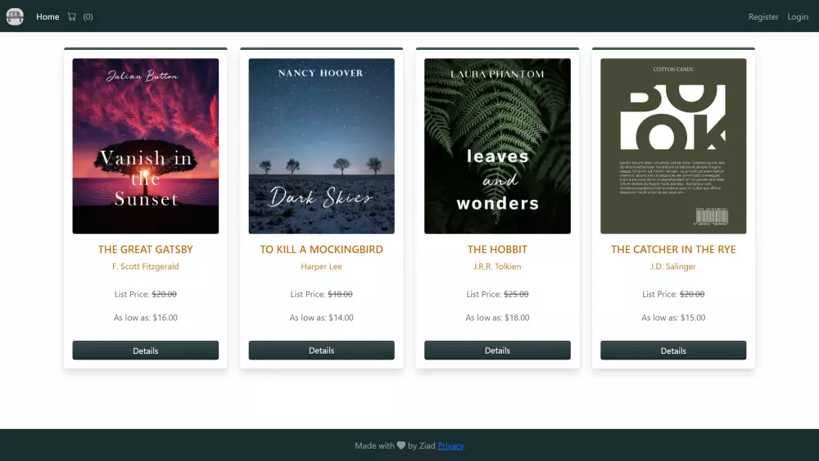
Task: Click the As low as: $16.00 text
Action: [x=146, y=318]
